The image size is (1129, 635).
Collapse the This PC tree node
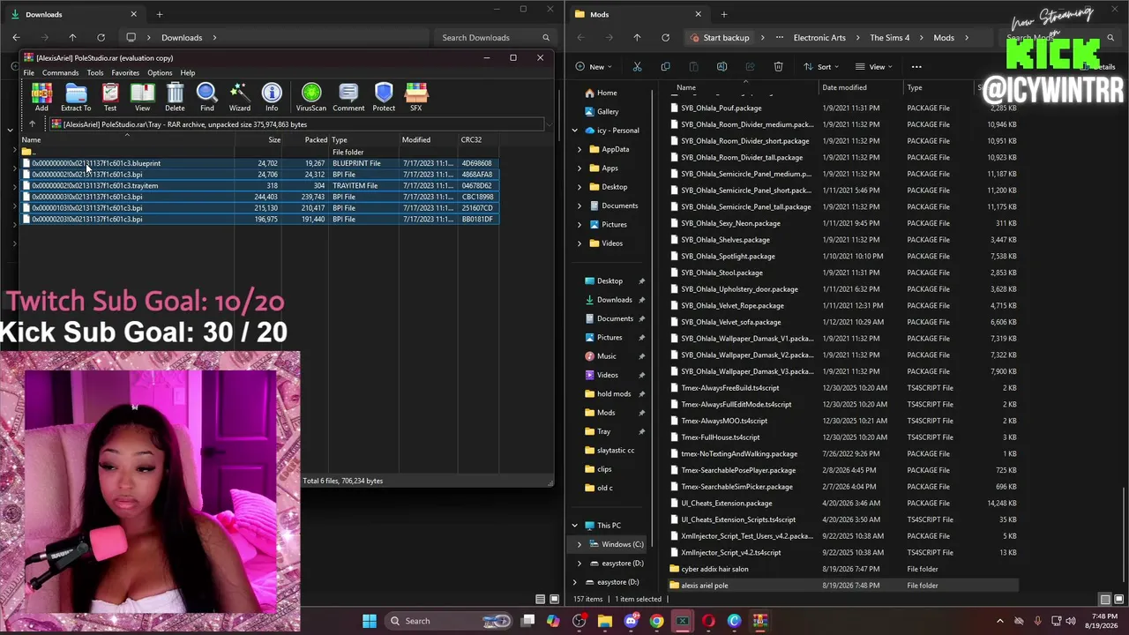(x=575, y=526)
